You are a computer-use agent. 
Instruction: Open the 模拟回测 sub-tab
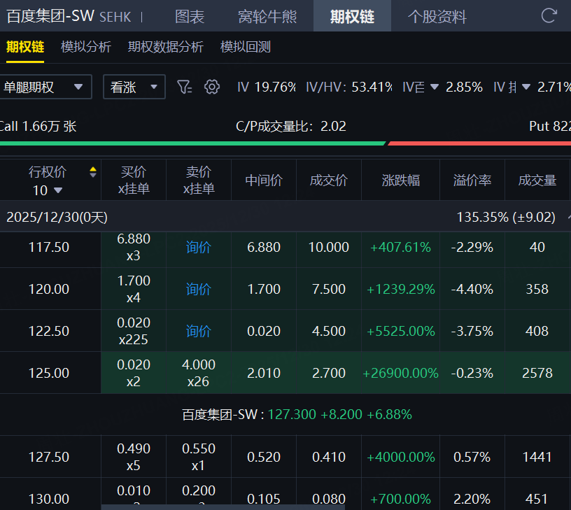(246, 47)
